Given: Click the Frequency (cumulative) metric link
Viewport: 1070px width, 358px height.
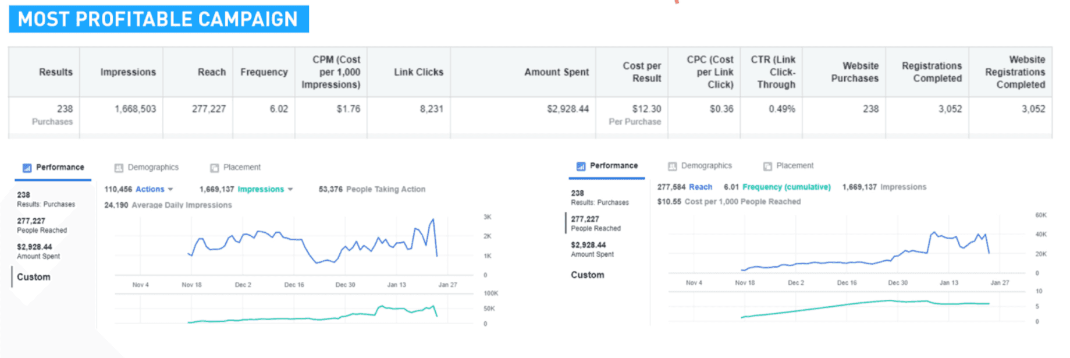Looking at the screenshot, I should click(x=786, y=187).
